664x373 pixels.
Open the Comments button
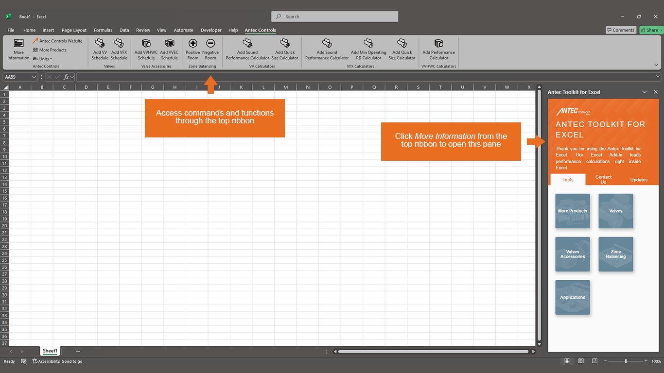tap(621, 30)
